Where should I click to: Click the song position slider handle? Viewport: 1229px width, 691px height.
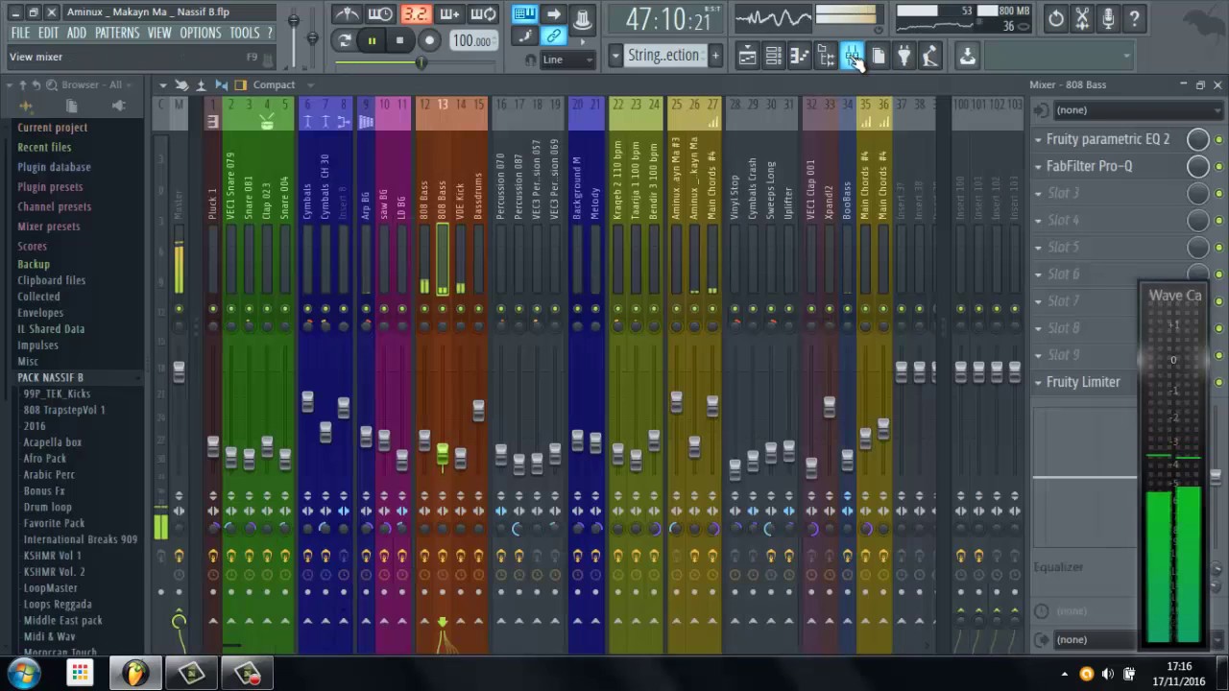pos(420,62)
